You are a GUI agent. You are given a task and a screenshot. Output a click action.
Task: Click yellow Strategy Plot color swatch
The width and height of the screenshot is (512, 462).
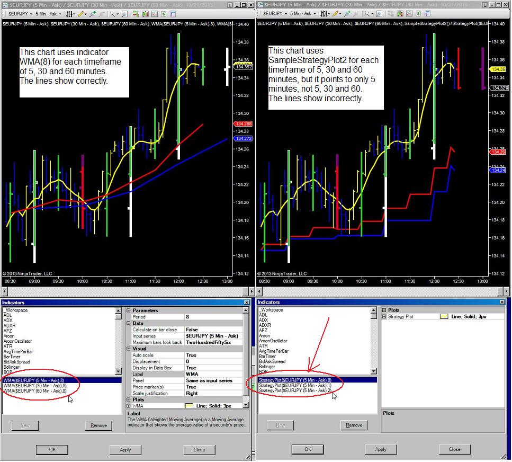coord(444,317)
